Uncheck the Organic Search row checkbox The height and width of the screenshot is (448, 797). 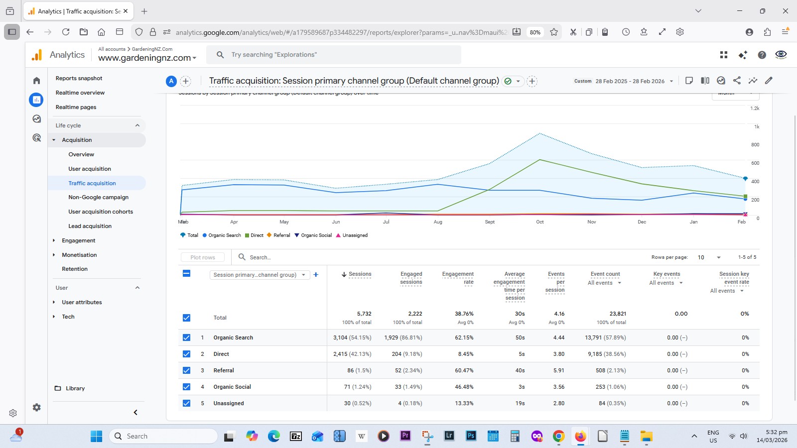[186, 337]
